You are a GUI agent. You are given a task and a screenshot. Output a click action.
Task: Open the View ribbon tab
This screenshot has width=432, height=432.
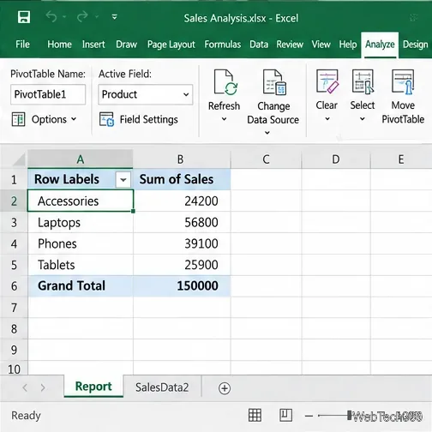pos(321,45)
